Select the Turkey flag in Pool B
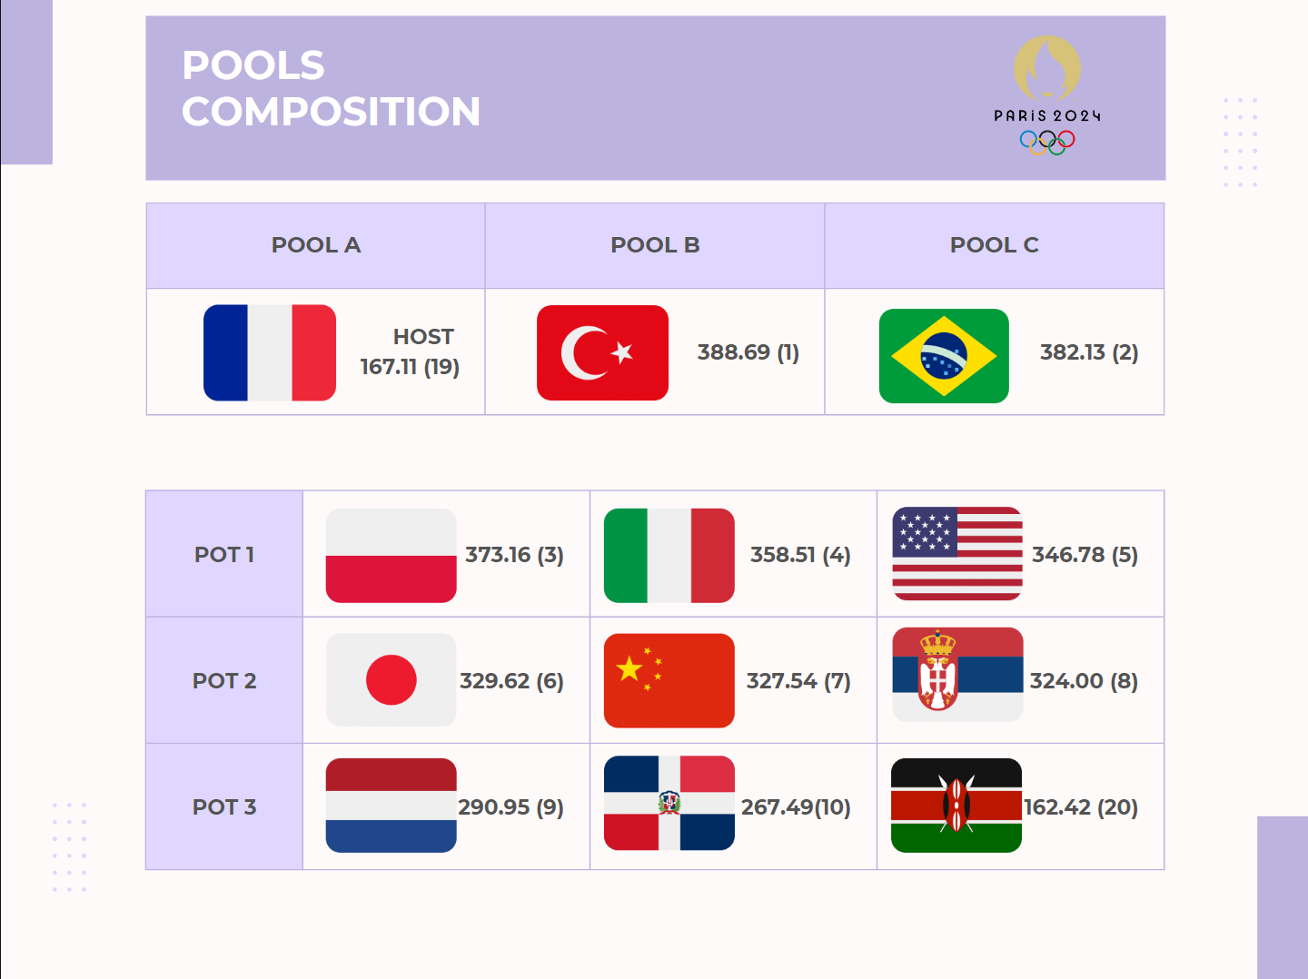The height and width of the screenshot is (979, 1308). click(x=602, y=352)
